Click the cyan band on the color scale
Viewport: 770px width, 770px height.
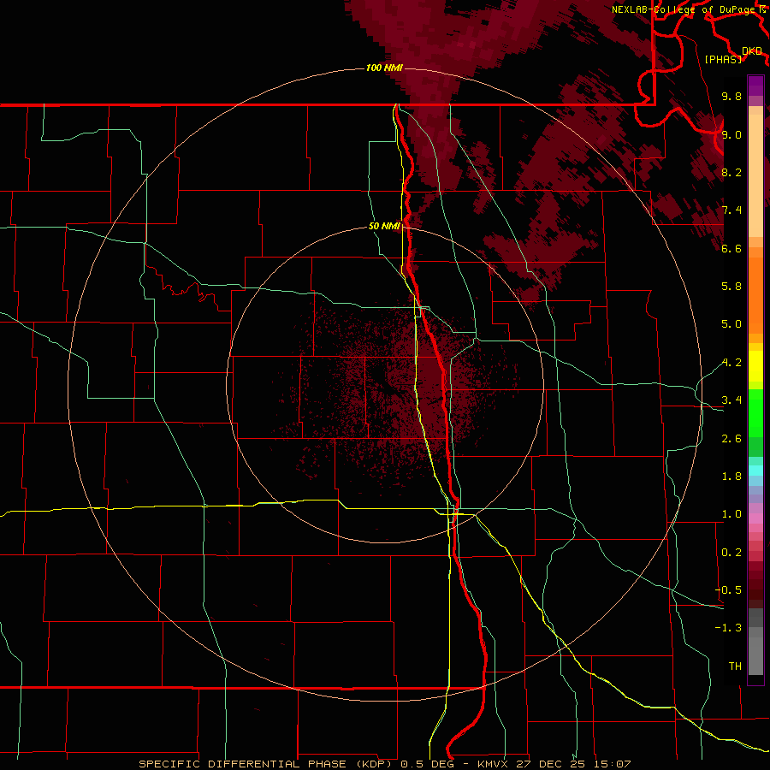(755, 471)
